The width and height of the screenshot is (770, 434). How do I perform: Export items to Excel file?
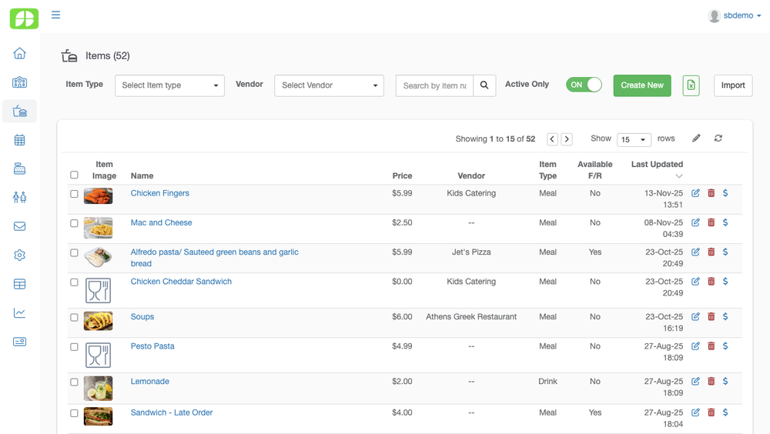691,85
